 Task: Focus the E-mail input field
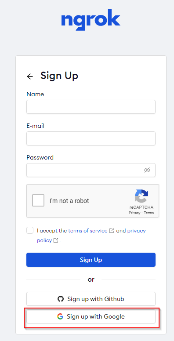[x=91, y=138]
